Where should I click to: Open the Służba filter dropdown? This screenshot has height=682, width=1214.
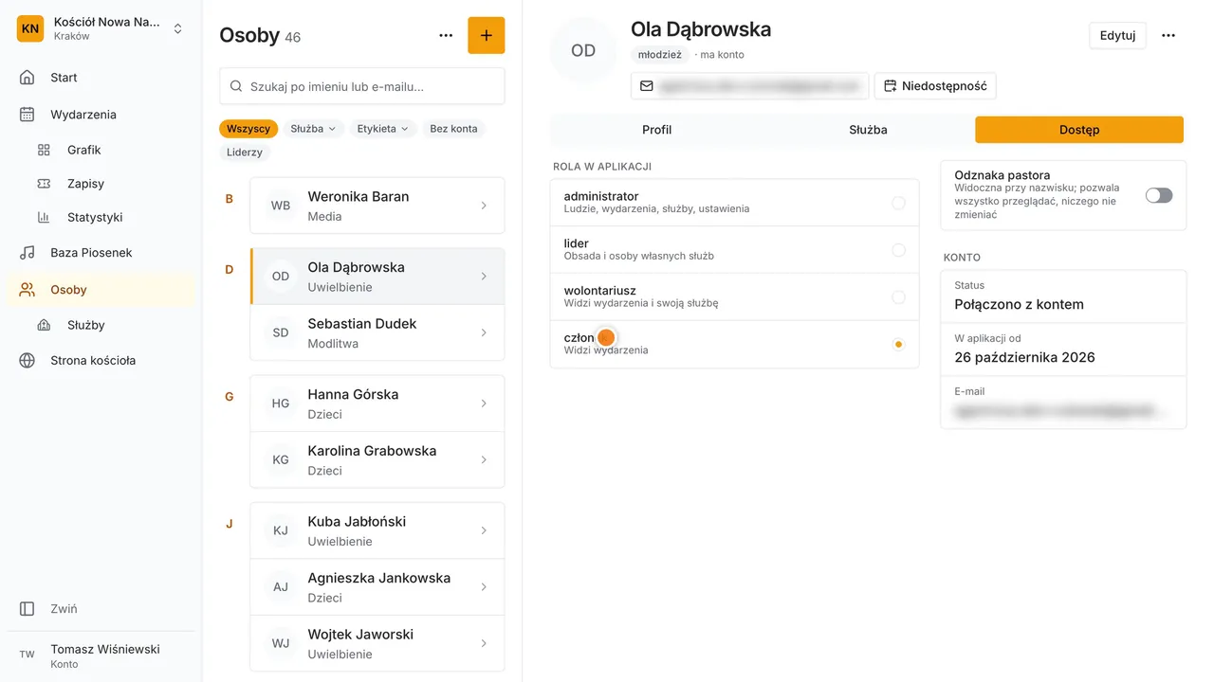click(314, 129)
